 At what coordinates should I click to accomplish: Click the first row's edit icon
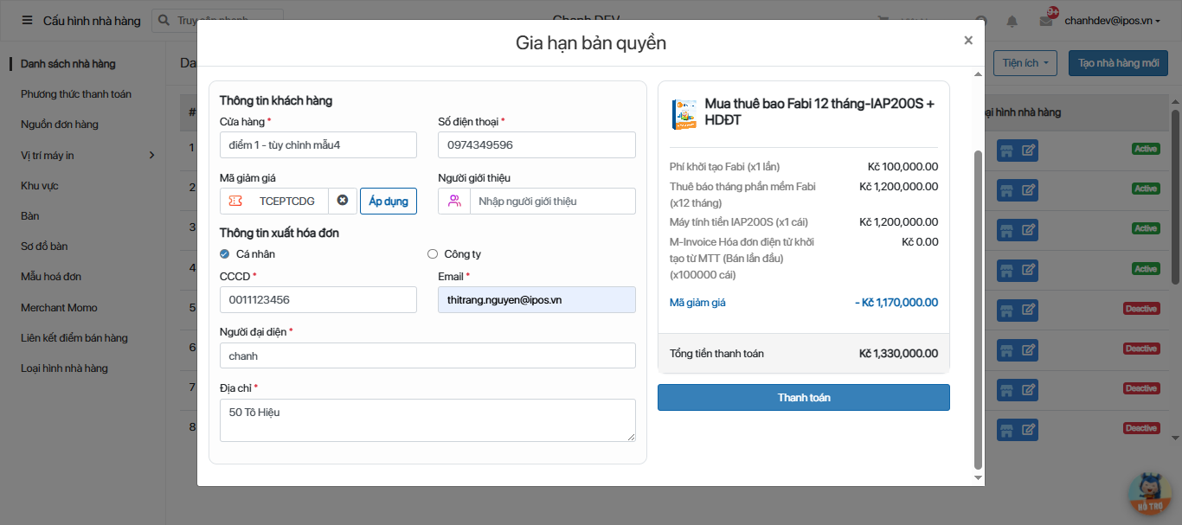coord(1028,150)
